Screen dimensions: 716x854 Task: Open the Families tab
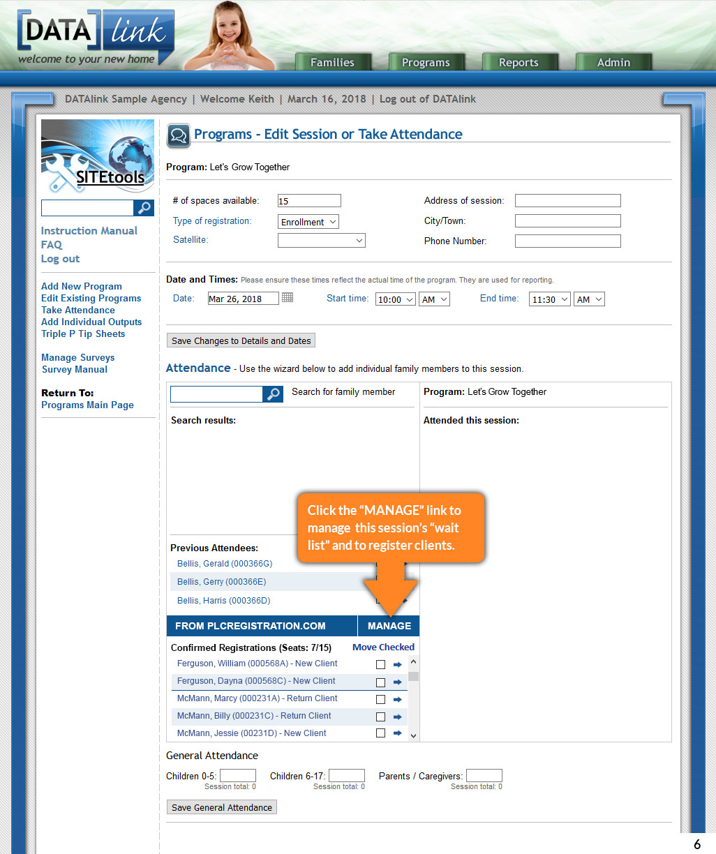coord(332,63)
